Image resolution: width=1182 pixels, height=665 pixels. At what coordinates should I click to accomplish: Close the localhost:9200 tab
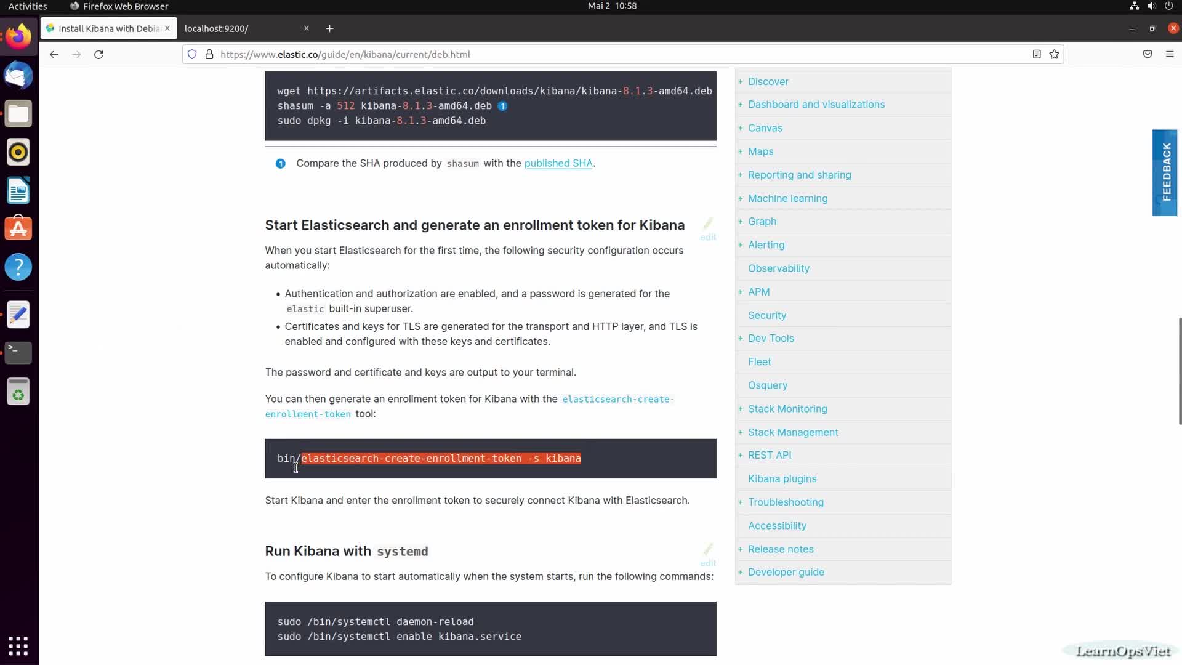(307, 28)
